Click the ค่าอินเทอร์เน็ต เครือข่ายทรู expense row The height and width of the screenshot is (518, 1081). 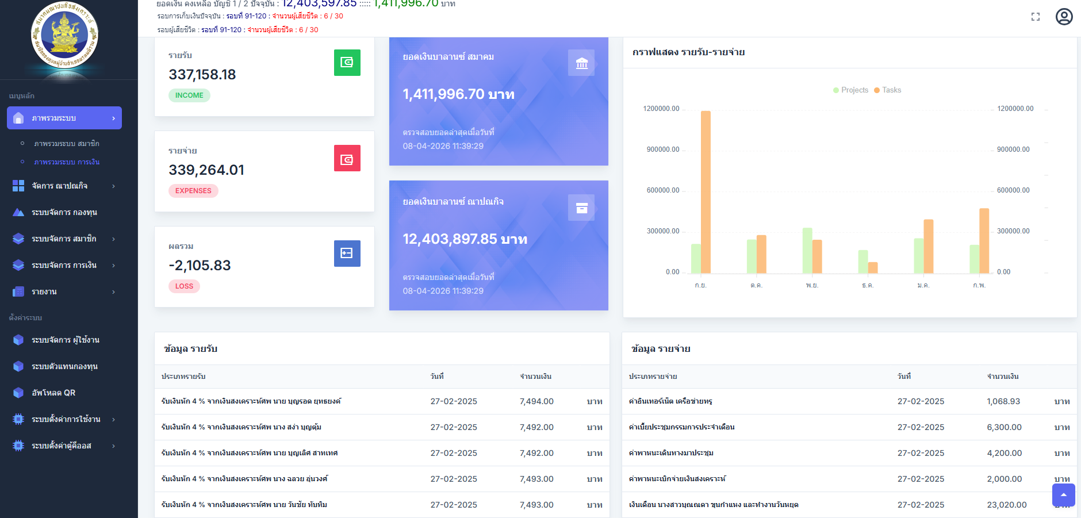[x=849, y=401]
